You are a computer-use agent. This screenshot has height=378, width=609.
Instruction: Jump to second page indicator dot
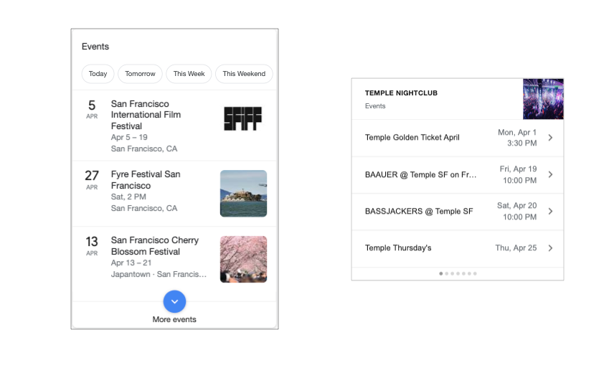point(446,273)
